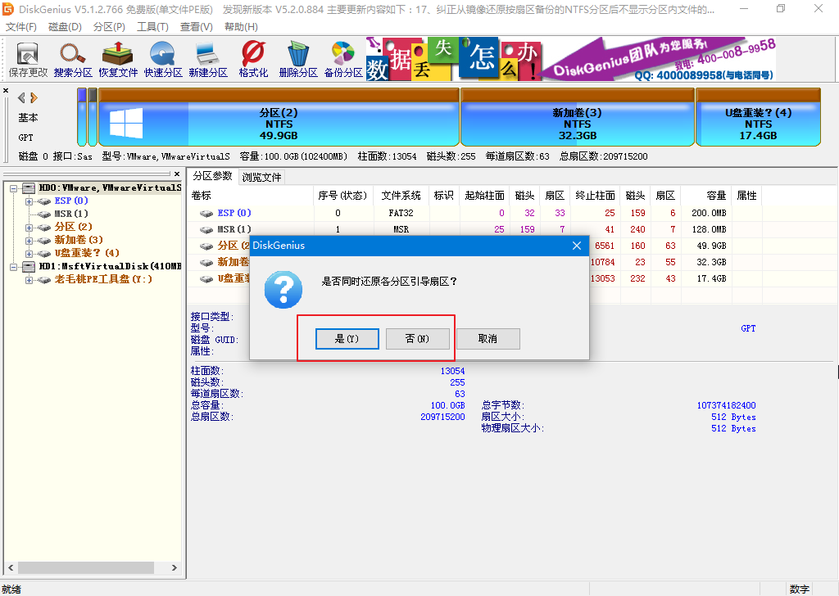Confirm with the 是(Y) button
839x596 pixels.
click(347, 338)
